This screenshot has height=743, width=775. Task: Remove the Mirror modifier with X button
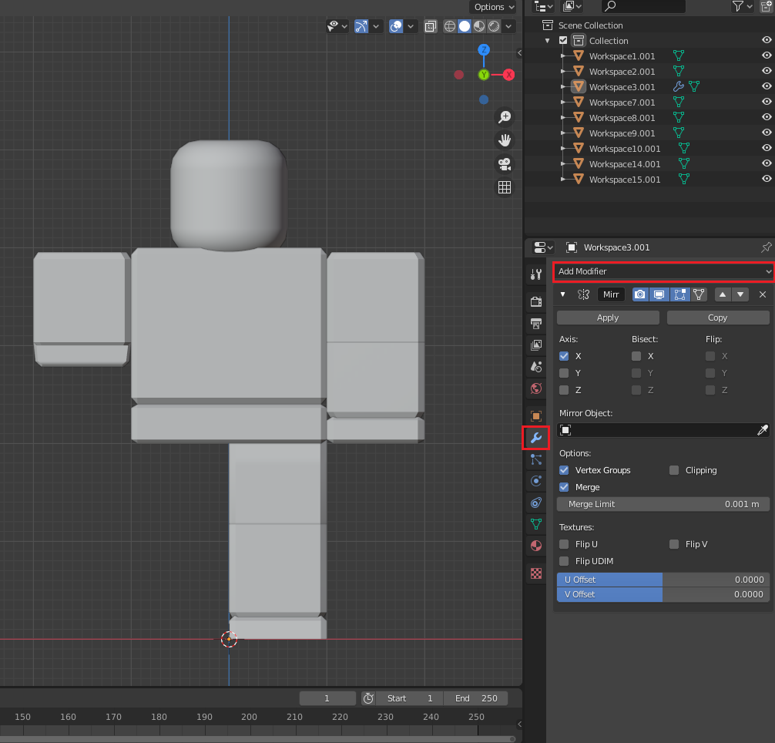(x=762, y=294)
